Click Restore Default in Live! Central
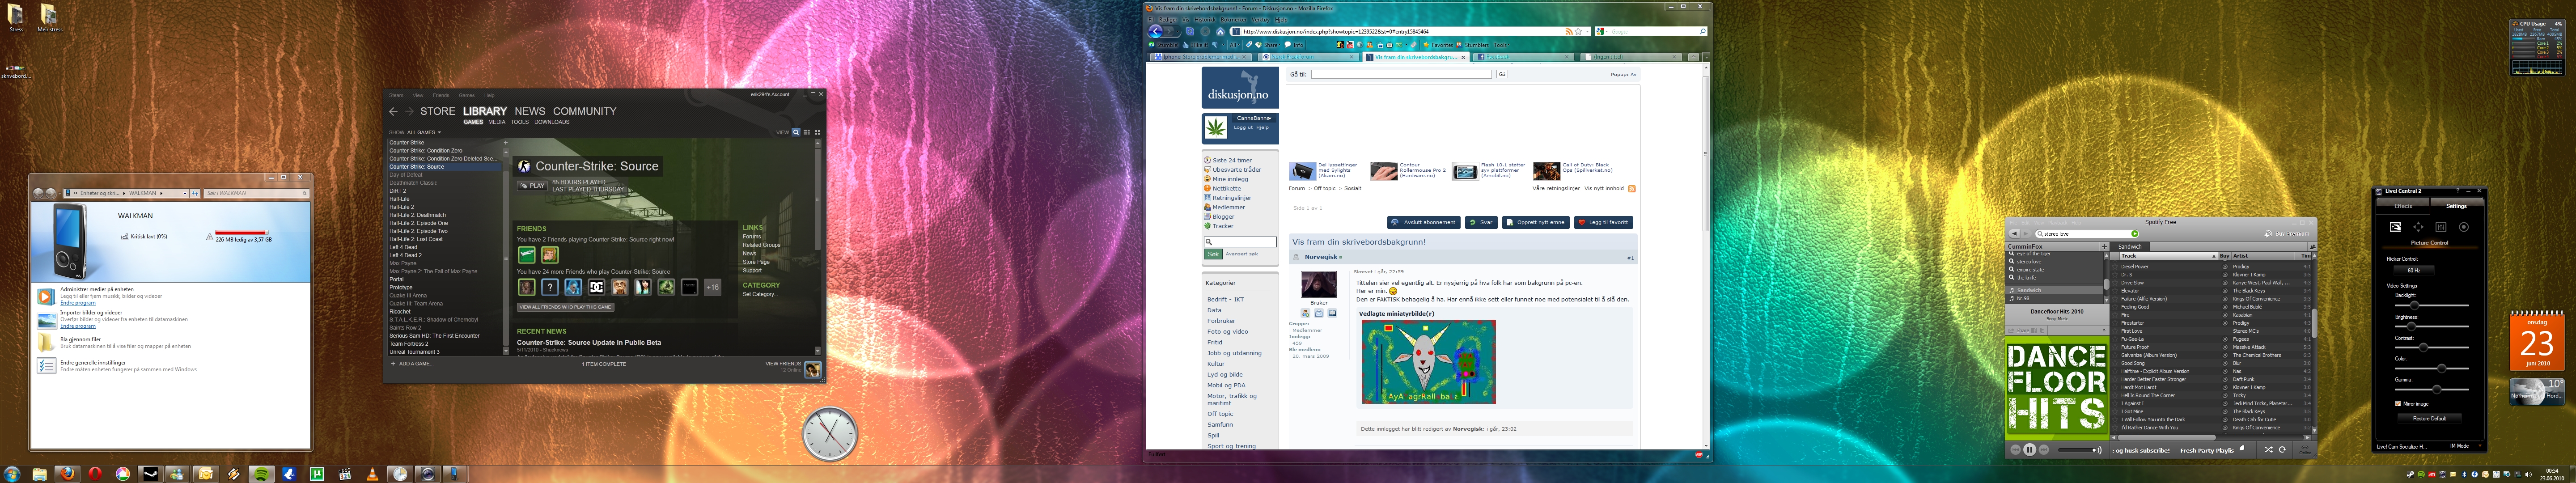 pos(2431,418)
